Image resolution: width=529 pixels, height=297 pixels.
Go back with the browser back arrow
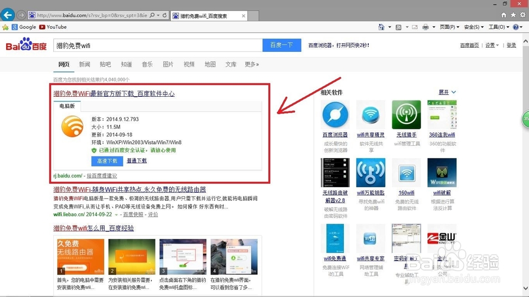point(8,15)
